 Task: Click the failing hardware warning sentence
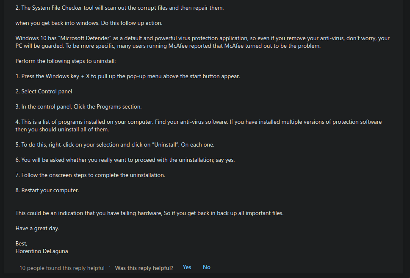click(x=150, y=213)
